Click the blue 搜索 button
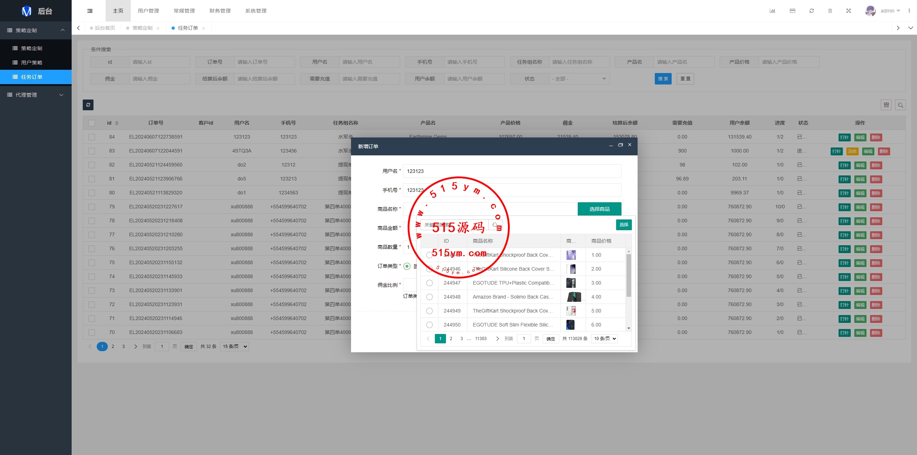Image resolution: width=917 pixels, height=455 pixels. pyautogui.click(x=663, y=79)
